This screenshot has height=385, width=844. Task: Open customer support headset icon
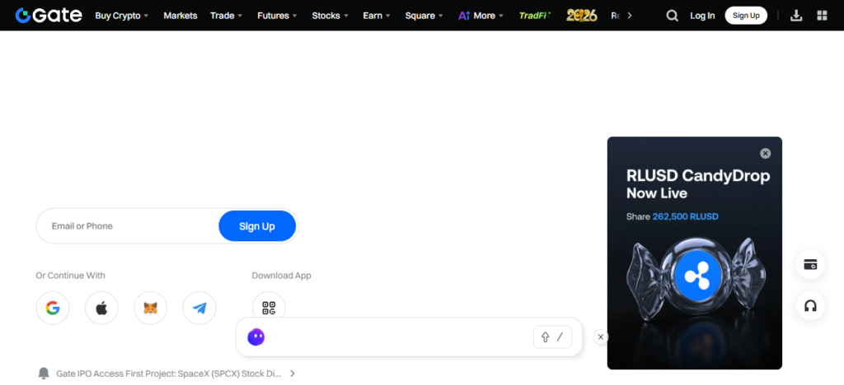coord(810,306)
